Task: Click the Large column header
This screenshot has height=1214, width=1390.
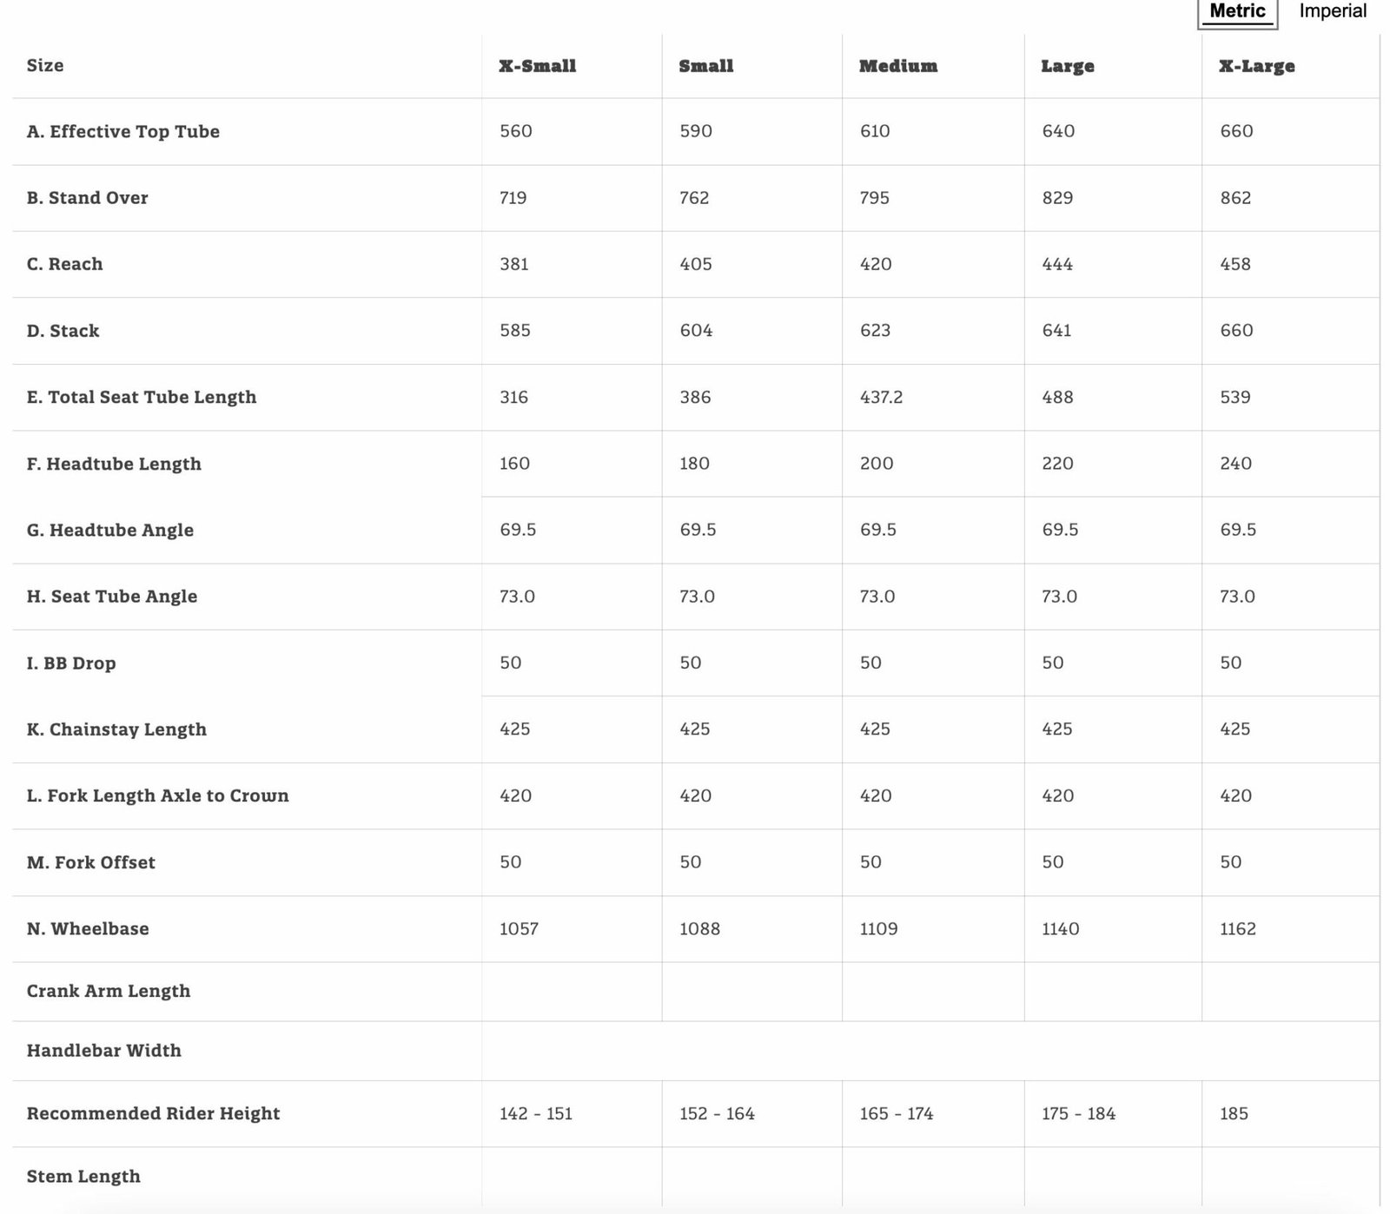Action: (x=1067, y=66)
